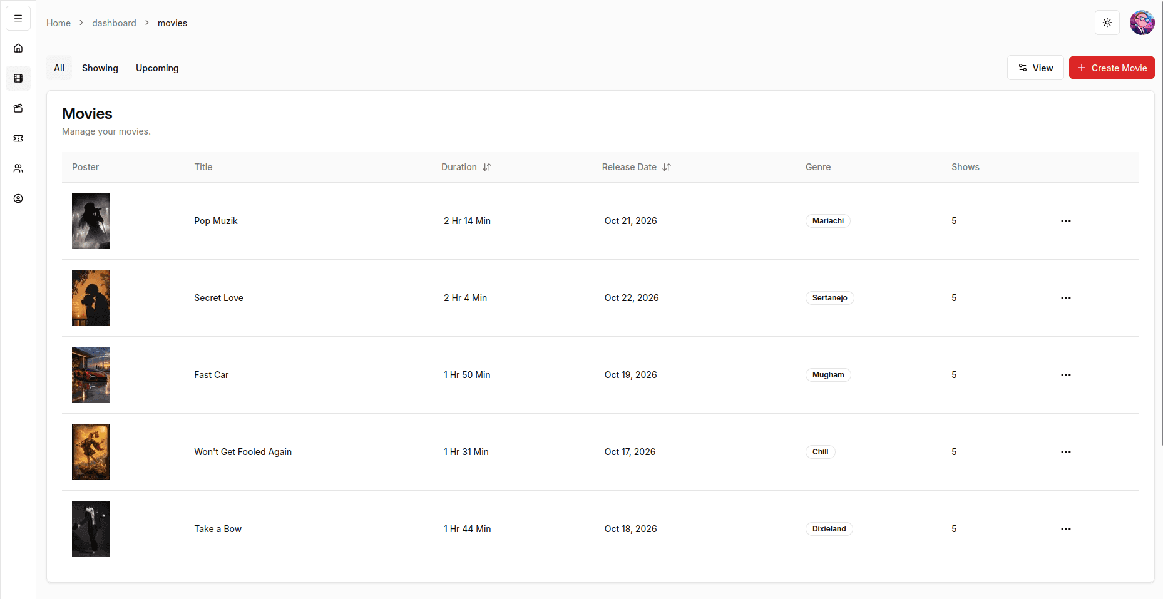Open actions menu for Take a Bow
This screenshot has height=599, width=1163.
[x=1066, y=529]
